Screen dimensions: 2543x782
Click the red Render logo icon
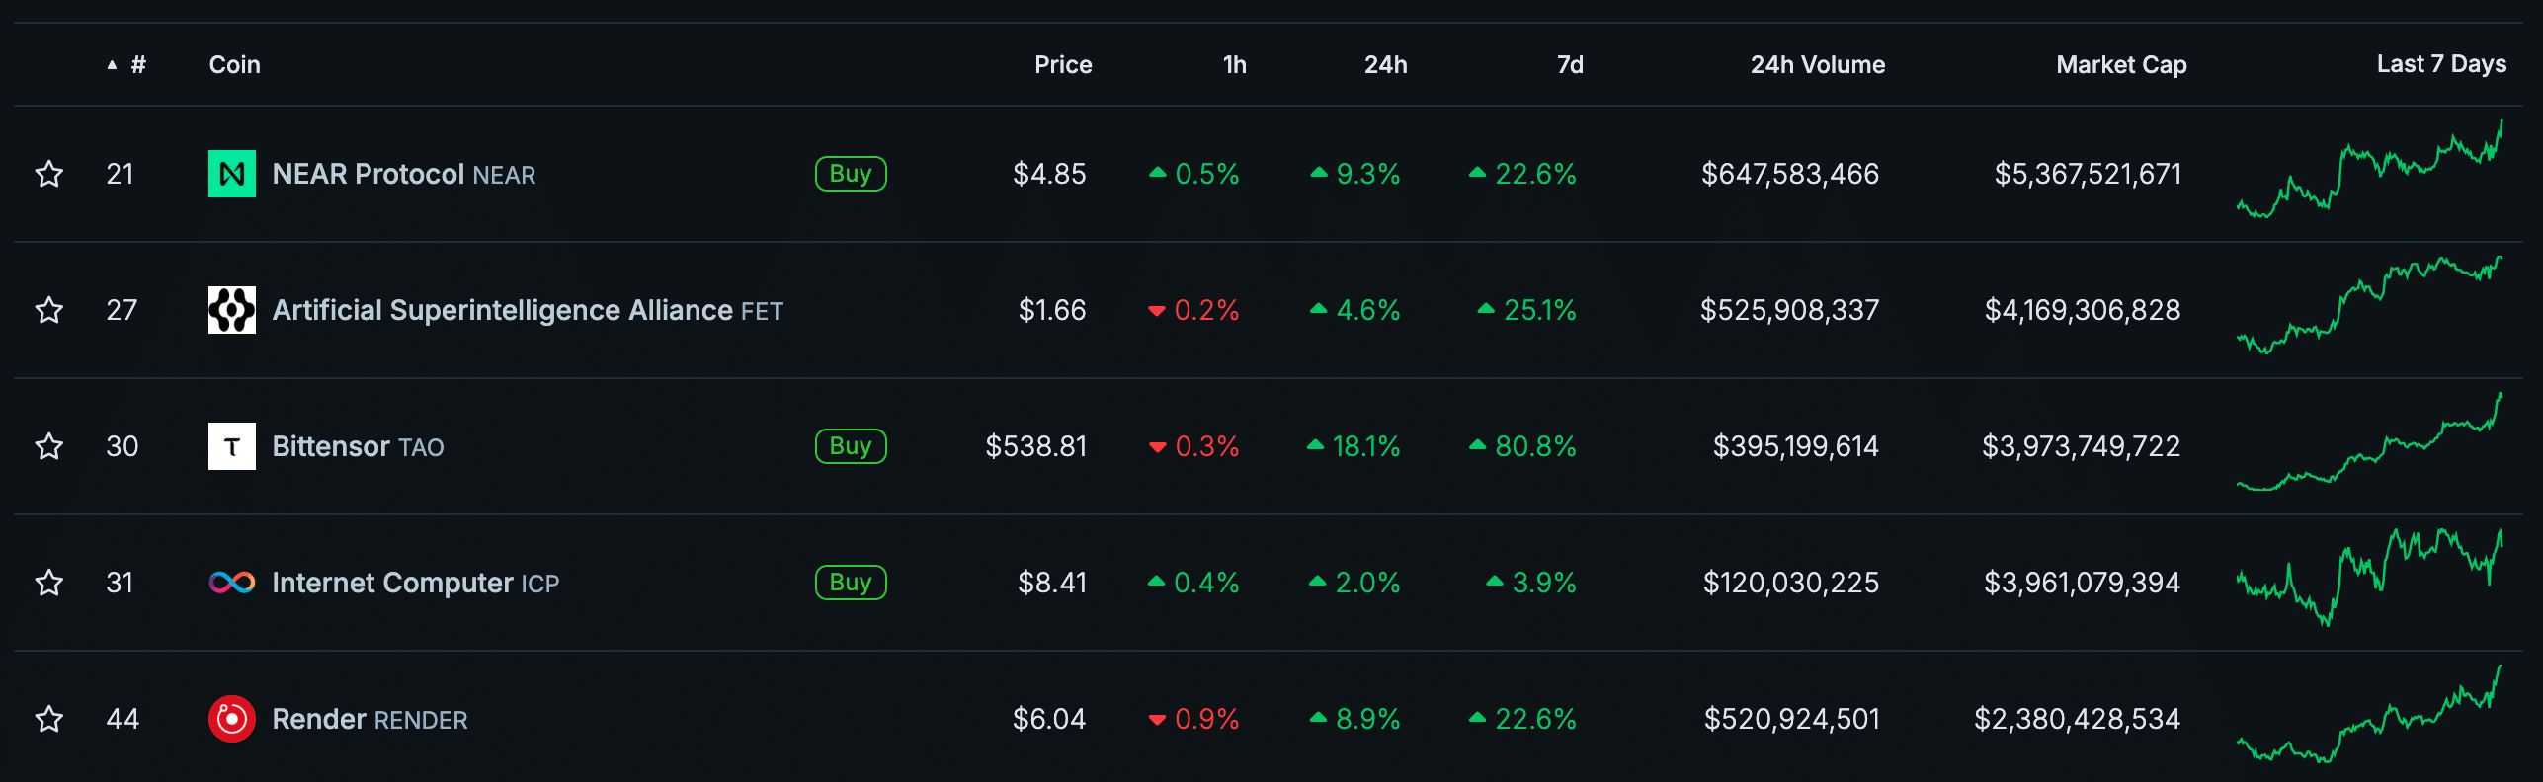coord(232,719)
